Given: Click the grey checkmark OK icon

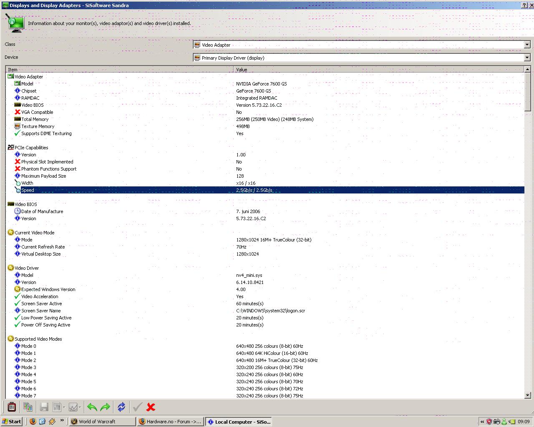Looking at the screenshot, I should [x=138, y=407].
